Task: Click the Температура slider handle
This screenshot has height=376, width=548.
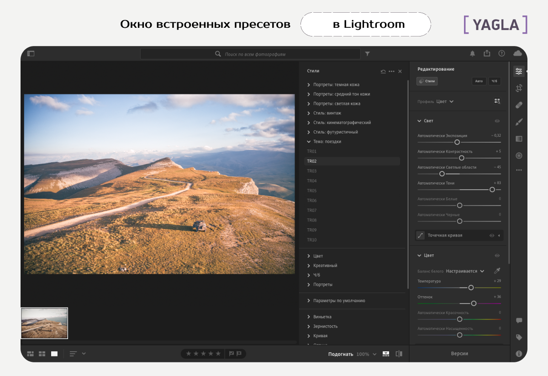Action: pos(471,288)
